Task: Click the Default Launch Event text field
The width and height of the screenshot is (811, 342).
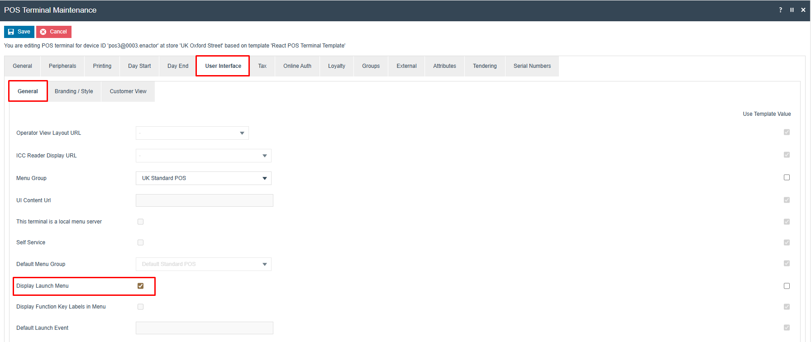Action: coord(204,328)
